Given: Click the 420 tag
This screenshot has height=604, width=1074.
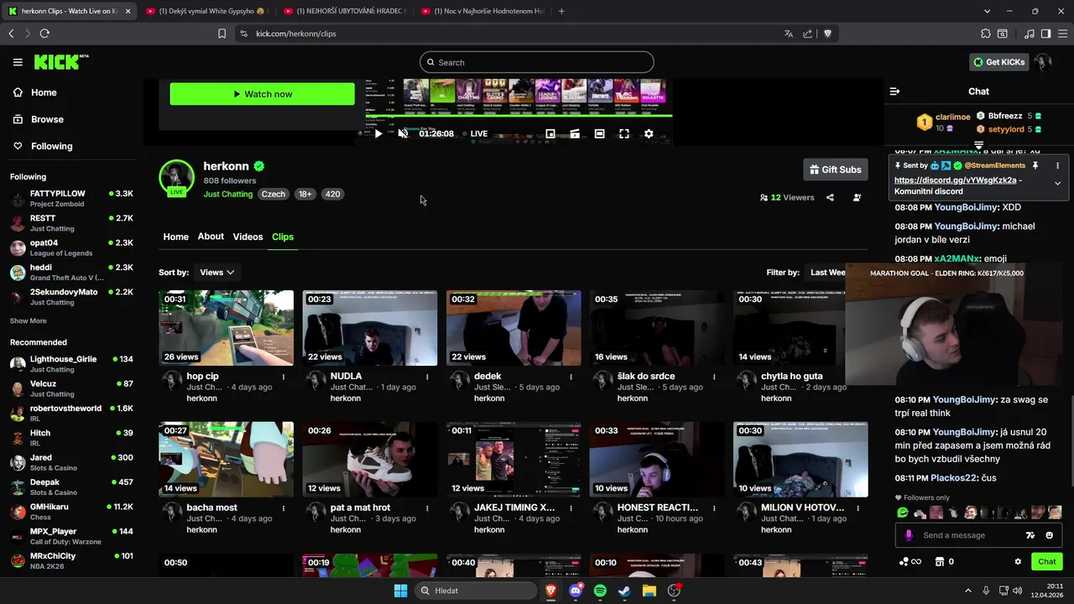Looking at the screenshot, I should 333,194.
